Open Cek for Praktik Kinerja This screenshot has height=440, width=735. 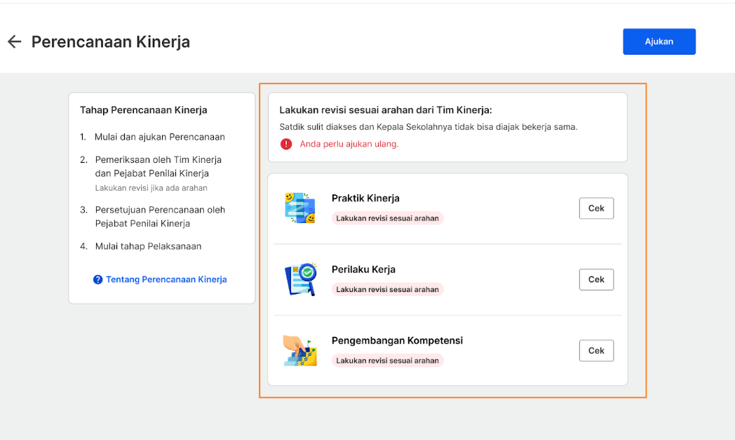point(596,208)
